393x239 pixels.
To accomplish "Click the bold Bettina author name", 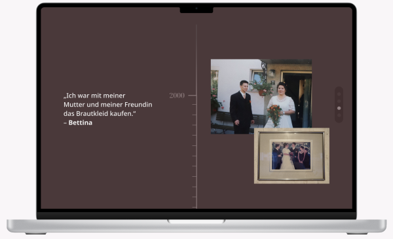I will tap(80, 122).
